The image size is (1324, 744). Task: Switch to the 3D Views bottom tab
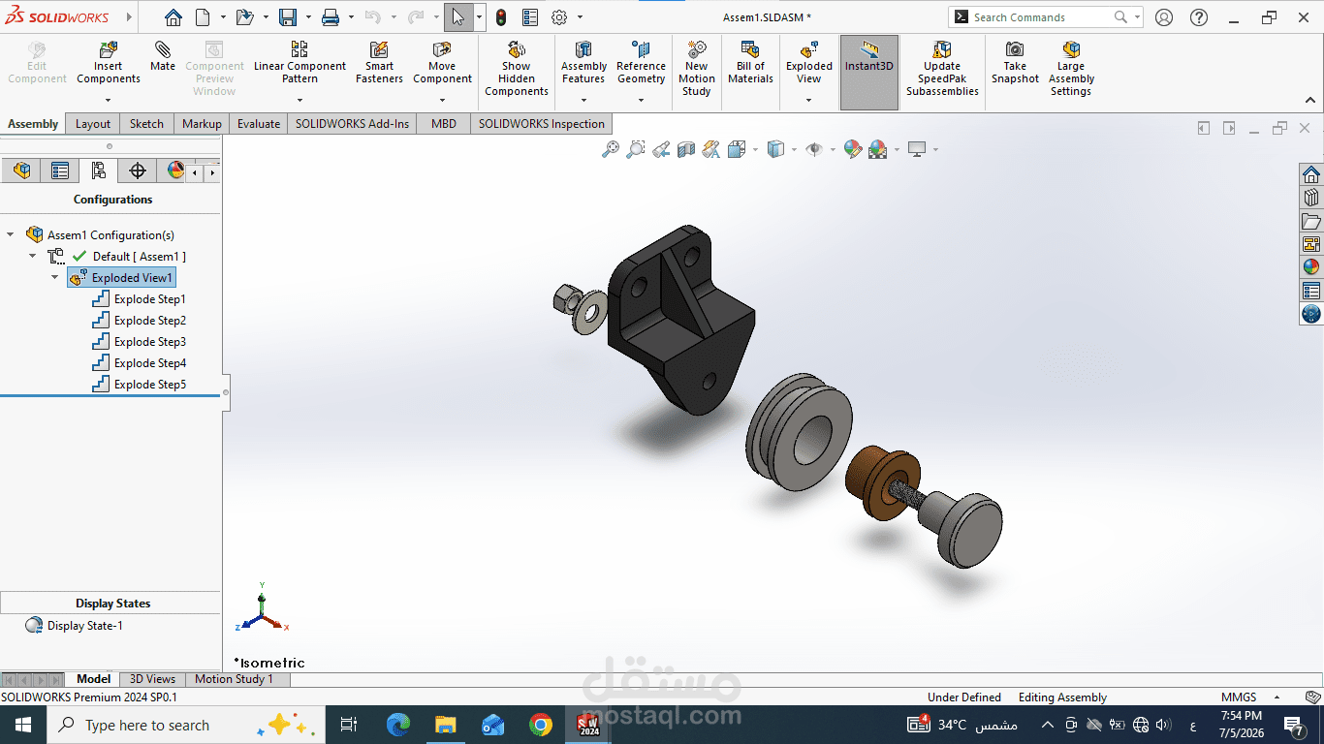pyautogui.click(x=153, y=679)
